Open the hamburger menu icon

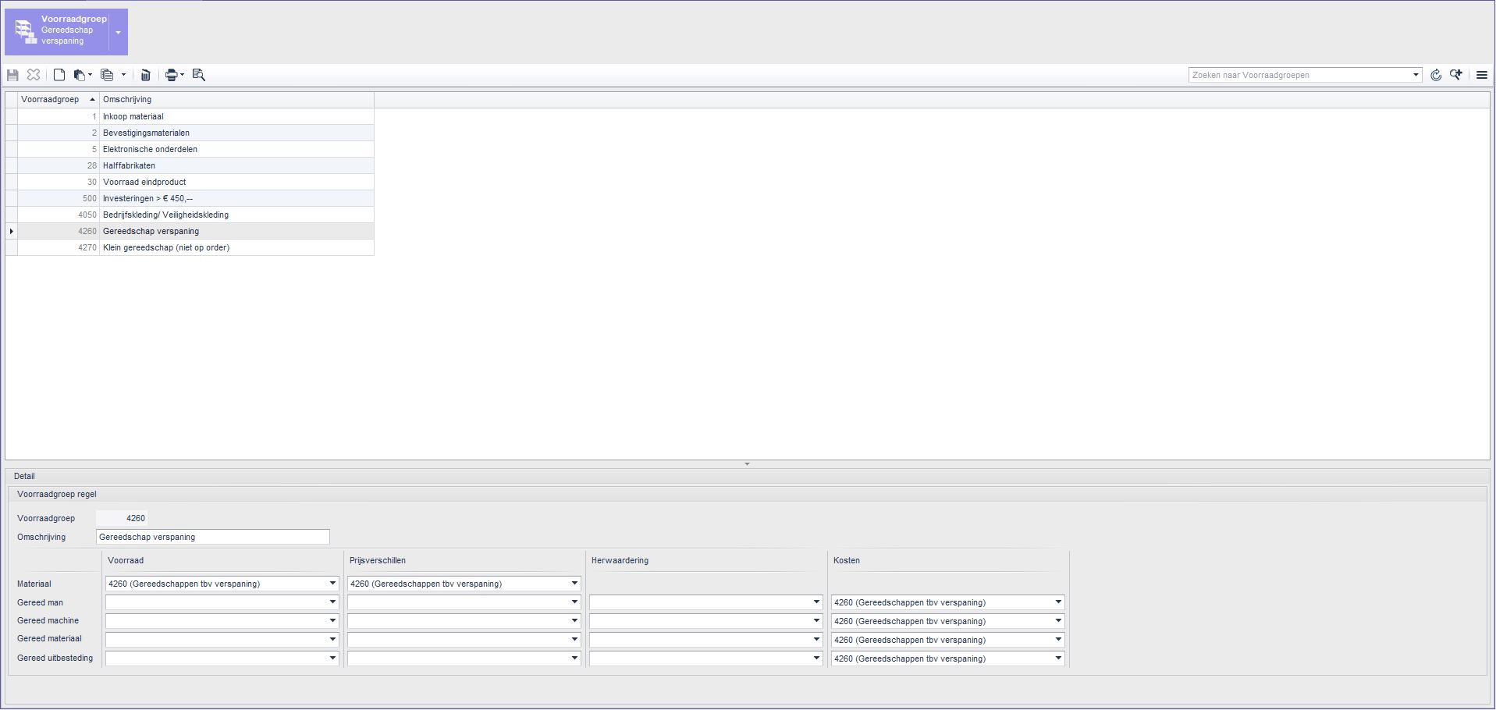[x=1482, y=75]
